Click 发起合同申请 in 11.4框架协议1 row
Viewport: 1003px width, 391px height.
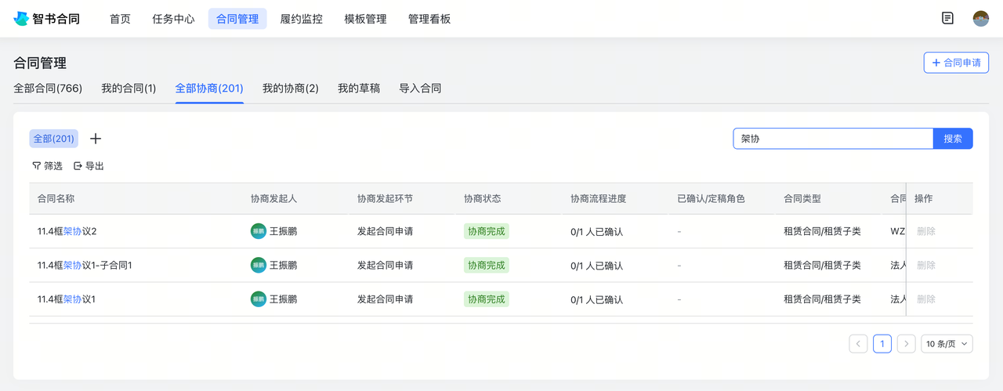point(386,299)
